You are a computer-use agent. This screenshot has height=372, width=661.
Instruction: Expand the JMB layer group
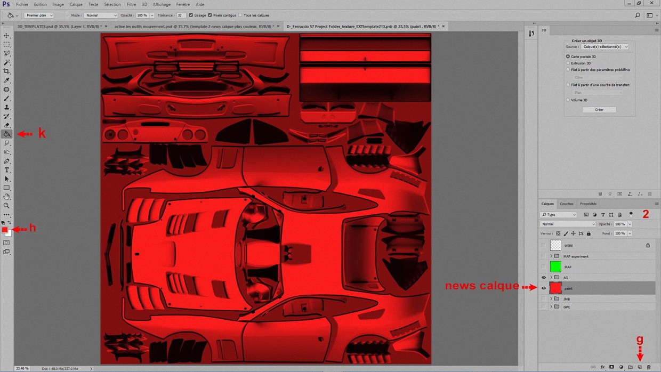[x=551, y=299]
